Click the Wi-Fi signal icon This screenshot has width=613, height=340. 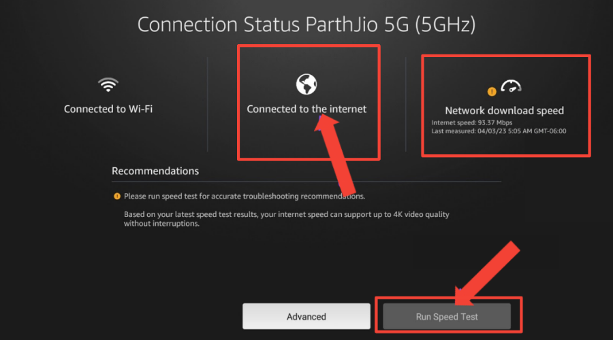(x=108, y=85)
